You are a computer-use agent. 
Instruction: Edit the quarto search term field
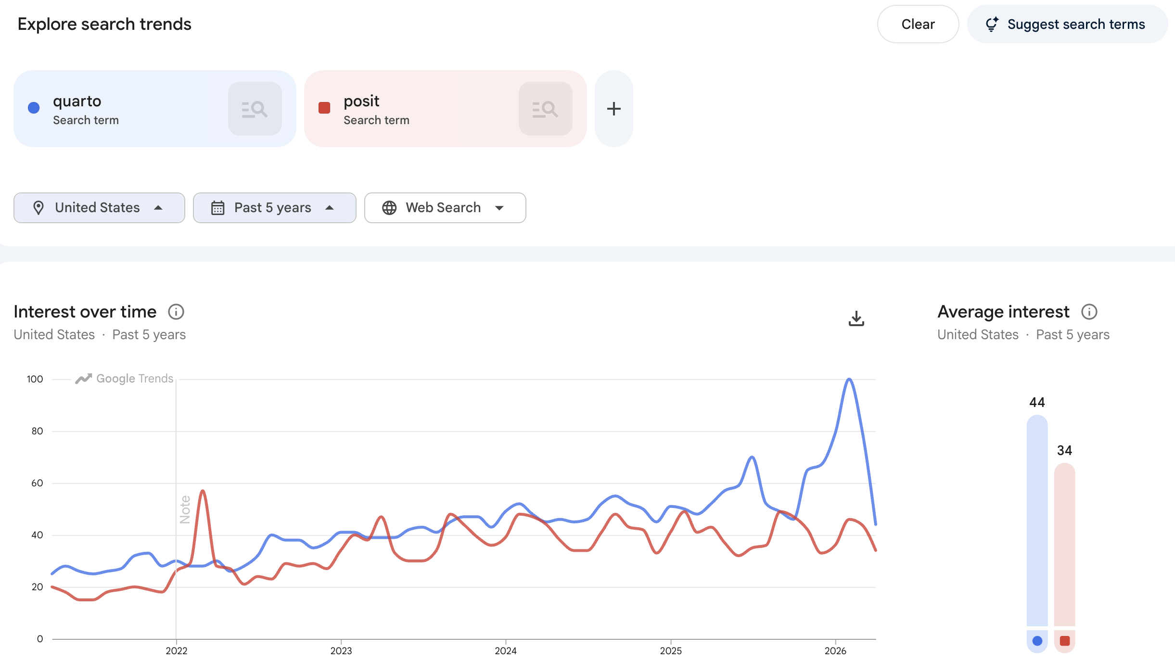[x=77, y=101]
